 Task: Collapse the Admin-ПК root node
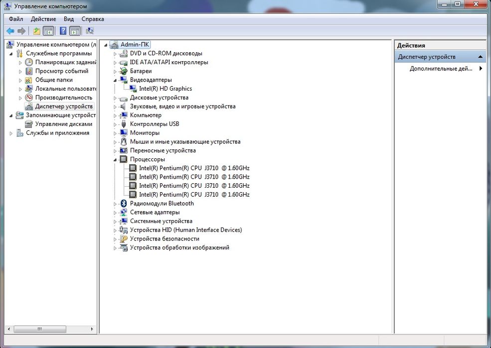coord(106,45)
